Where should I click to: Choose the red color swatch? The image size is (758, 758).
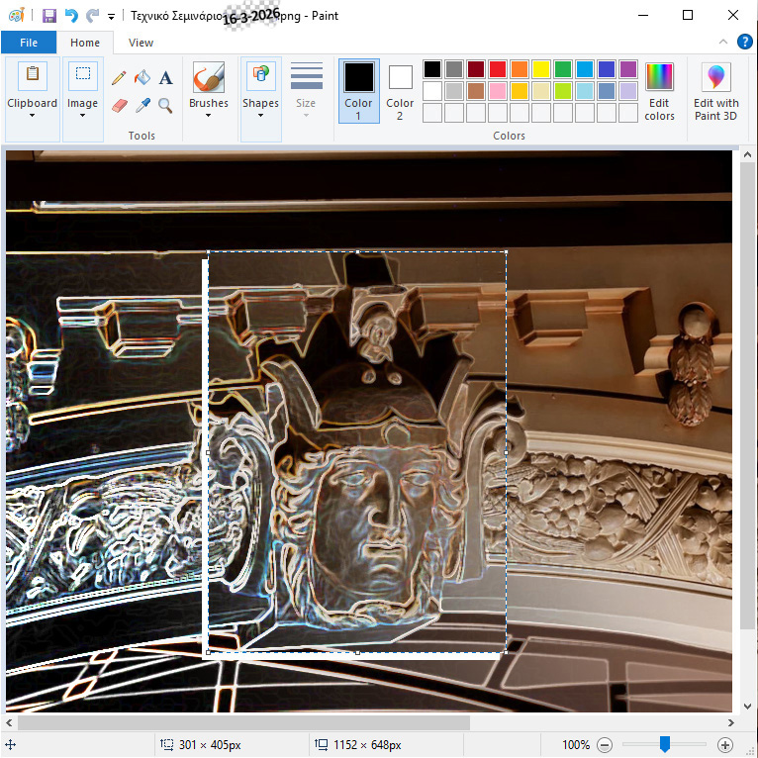point(497,69)
